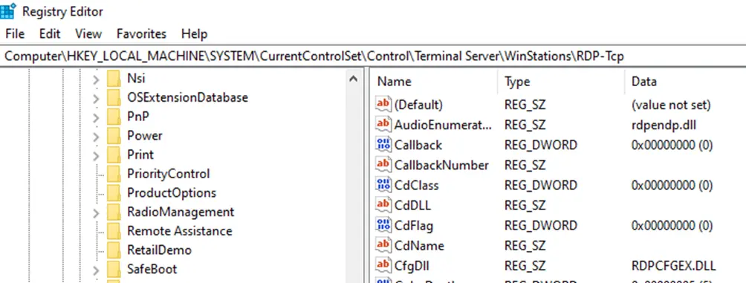Click the CfgDll string value icon
Image resolution: width=746 pixels, height=283 pixels.
(x=383, y=265)
